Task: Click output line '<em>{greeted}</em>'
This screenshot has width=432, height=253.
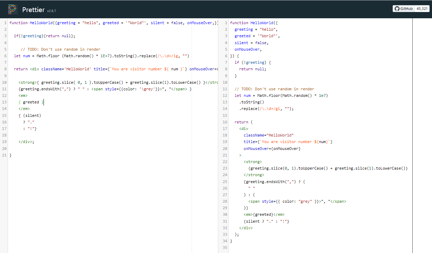Action: click(264, 214)
